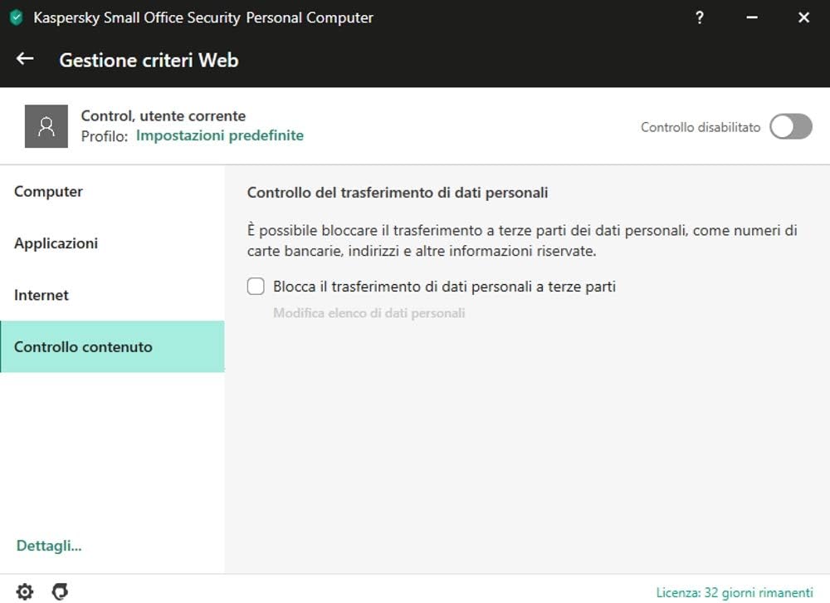830x603 pixels.
Task: Click the Control, utente corrente name
Action: [x=163, y=116]
